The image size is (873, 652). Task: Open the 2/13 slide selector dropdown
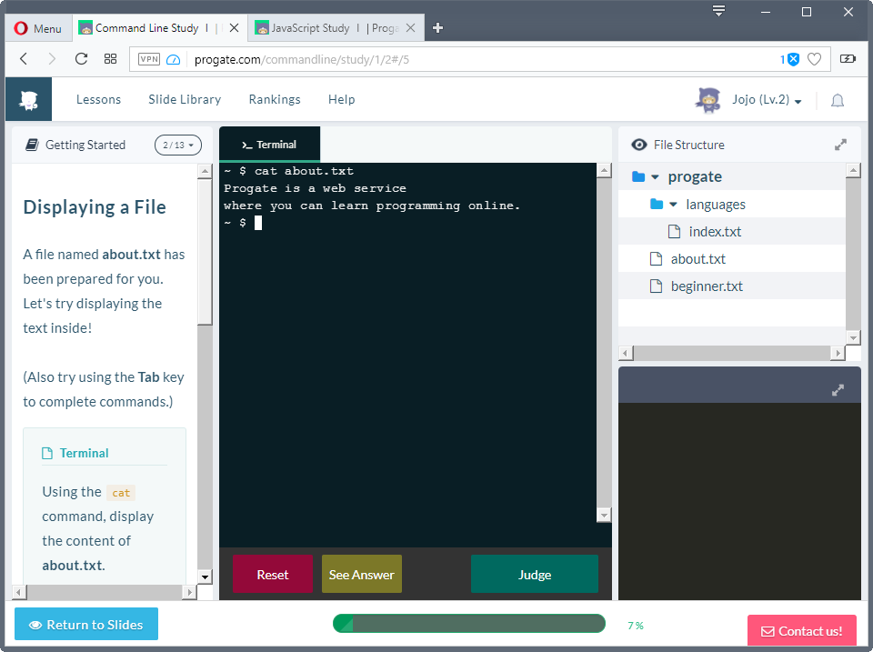pos(177,145)
